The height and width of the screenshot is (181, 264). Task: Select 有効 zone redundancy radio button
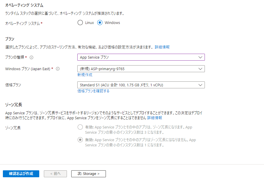pyautogui.click(x=80, y=127)
